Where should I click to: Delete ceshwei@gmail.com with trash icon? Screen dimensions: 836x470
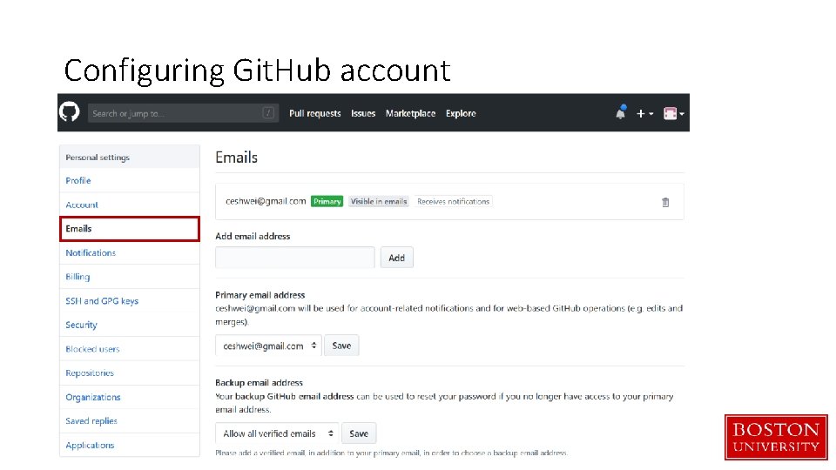point(665,202)
